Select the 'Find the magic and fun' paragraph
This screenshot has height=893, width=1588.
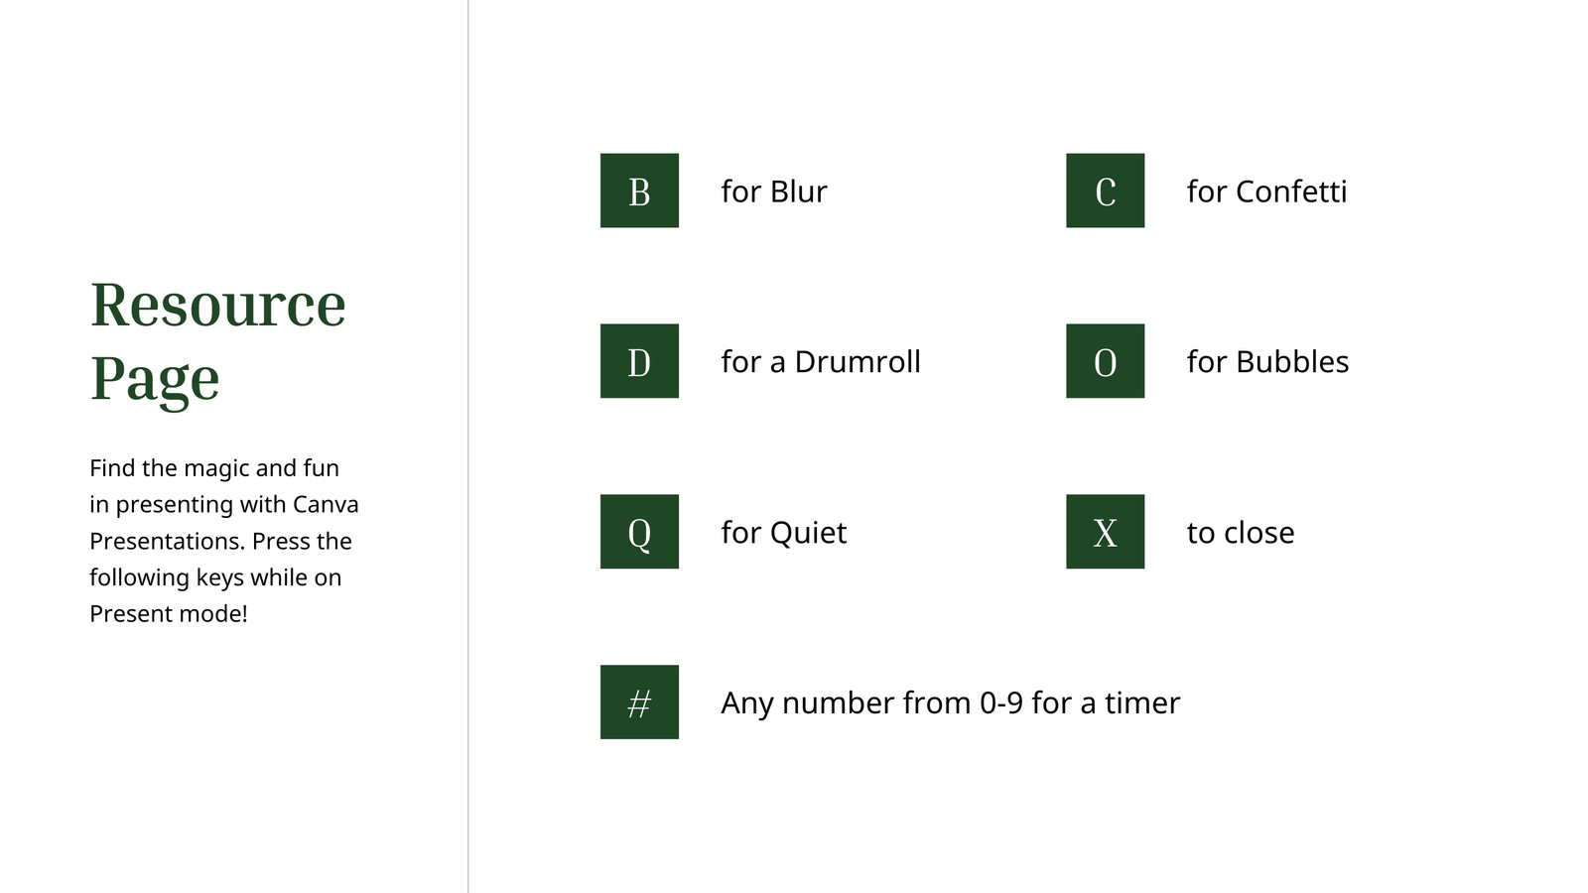pyautogui.click(x=224, y=541)
